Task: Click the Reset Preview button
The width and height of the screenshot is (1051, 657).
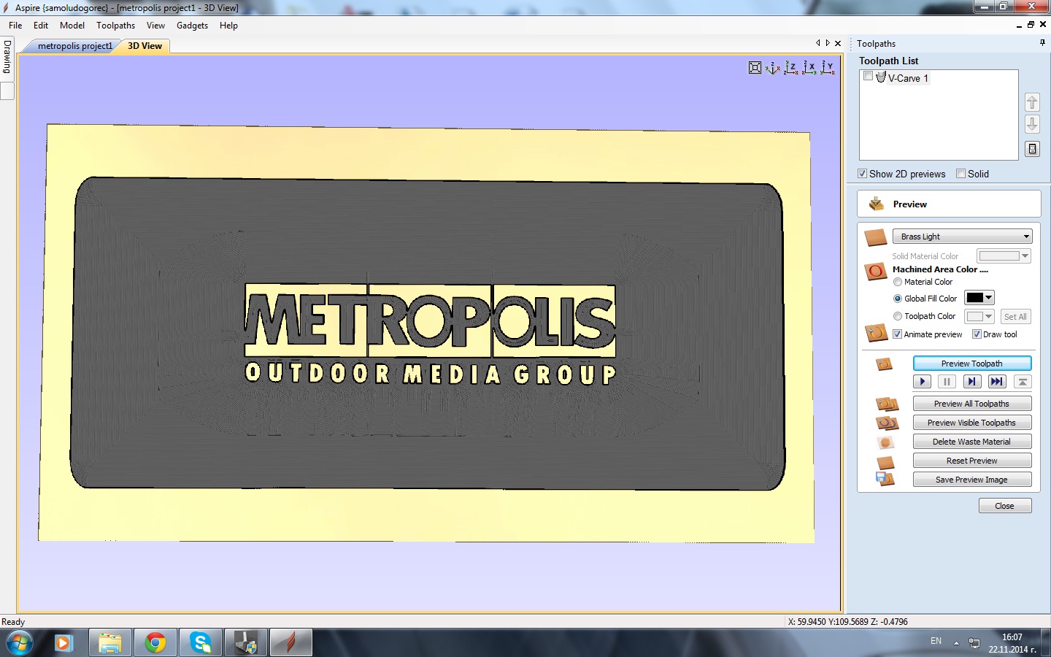Action: (x=971, y=461)
